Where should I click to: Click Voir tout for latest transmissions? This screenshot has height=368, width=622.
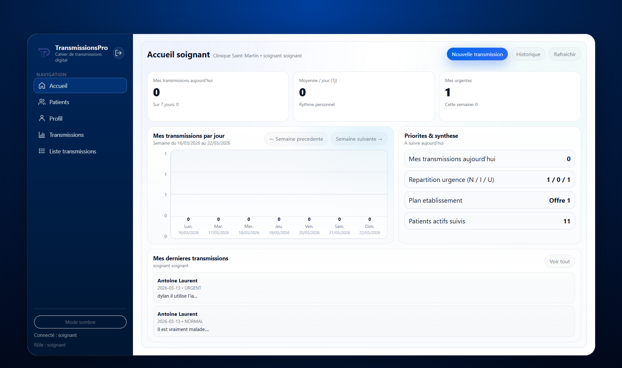click(x=559, y=261)
